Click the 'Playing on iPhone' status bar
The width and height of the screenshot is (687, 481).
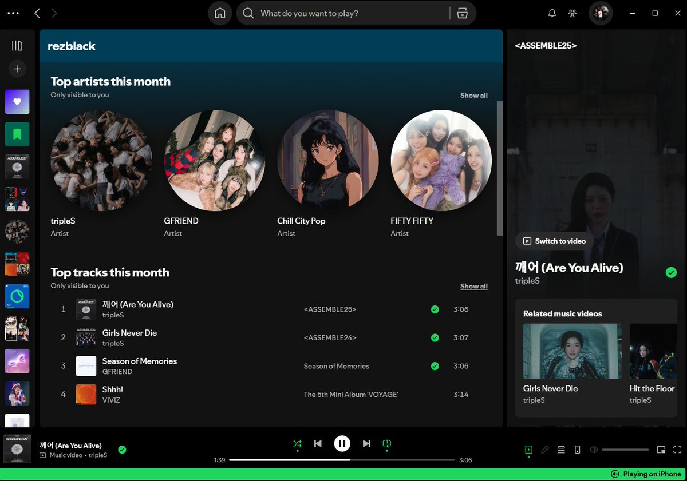(343, 474)
